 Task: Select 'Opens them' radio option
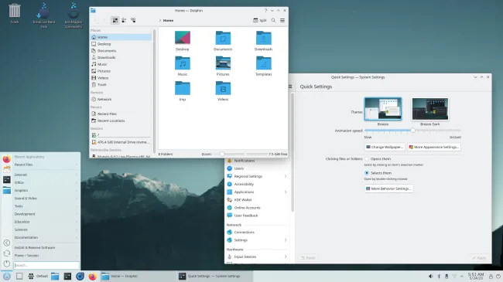(x=367, y=158)
